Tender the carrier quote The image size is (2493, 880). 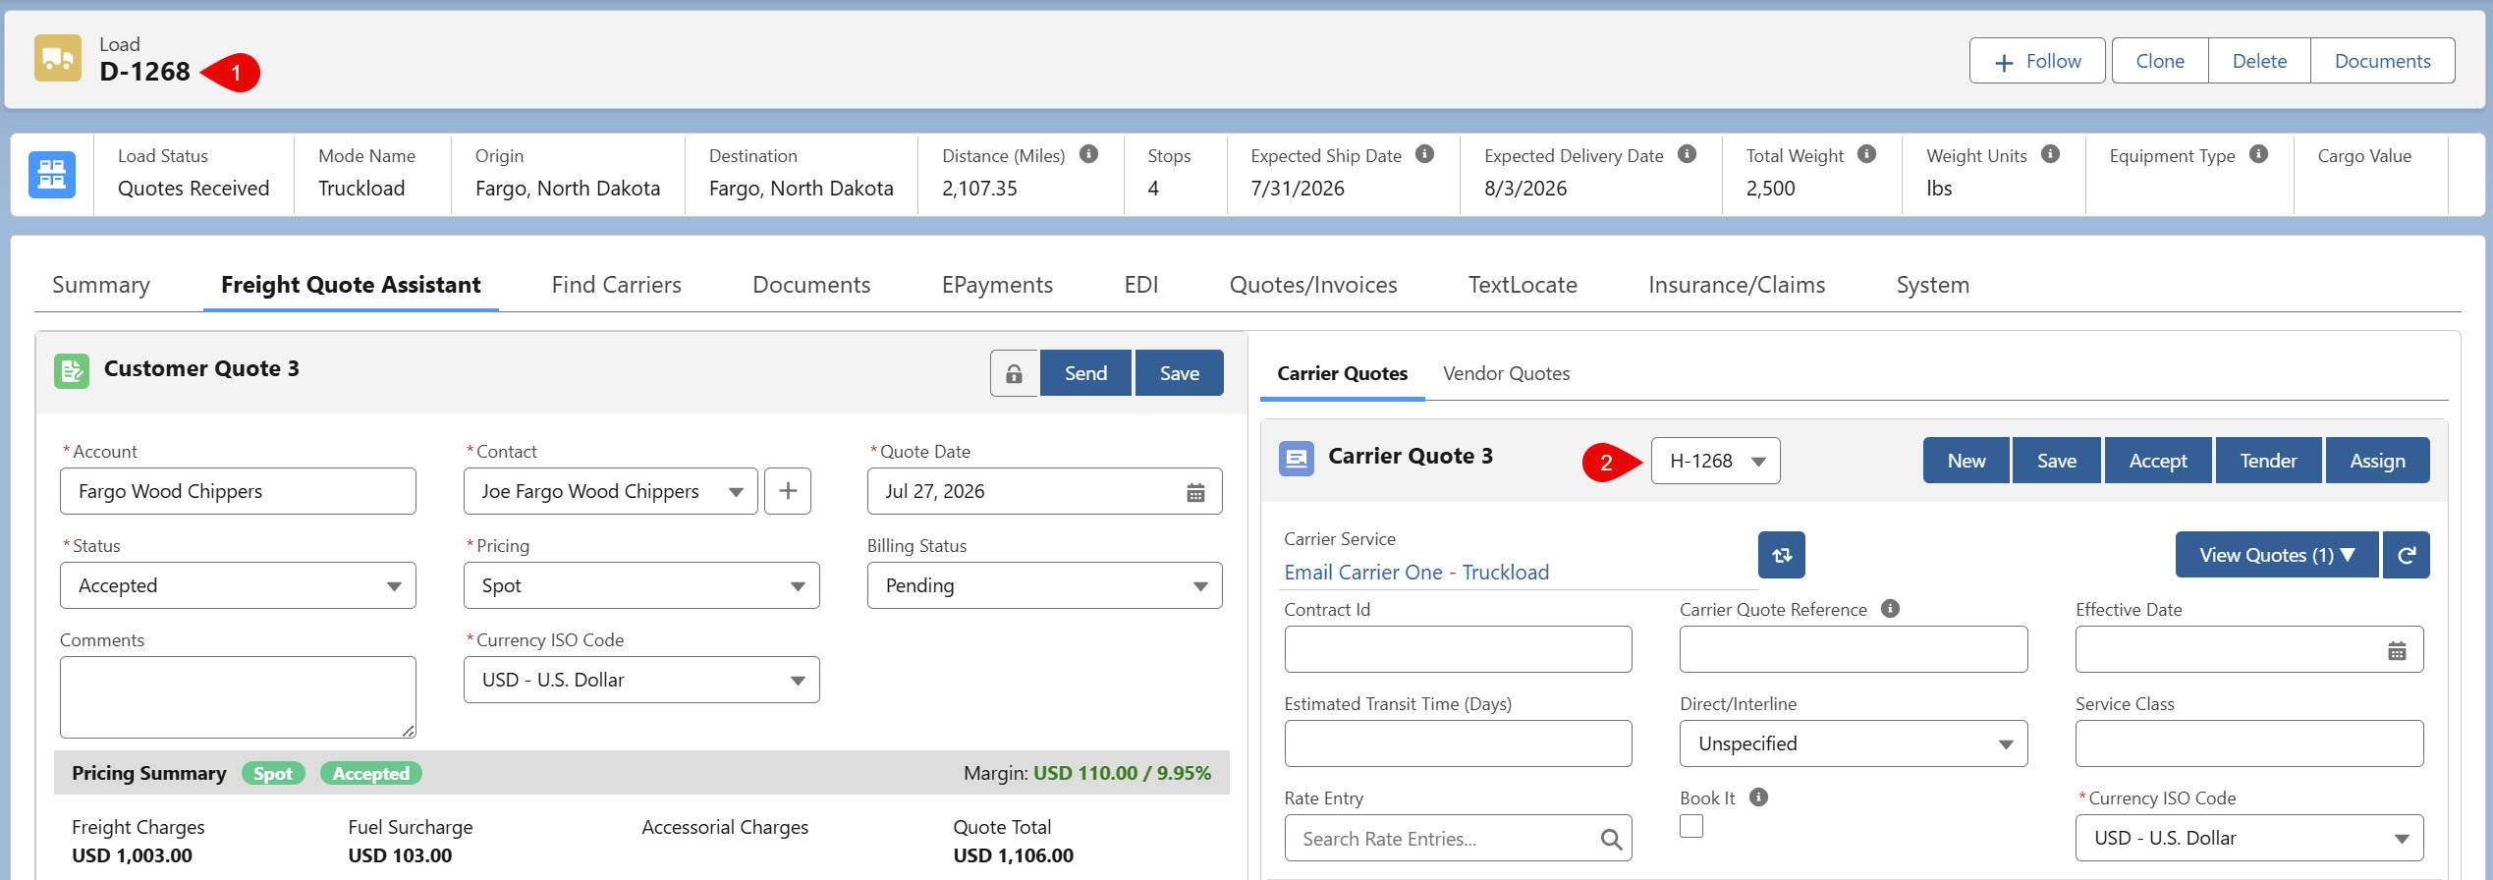2268,461
